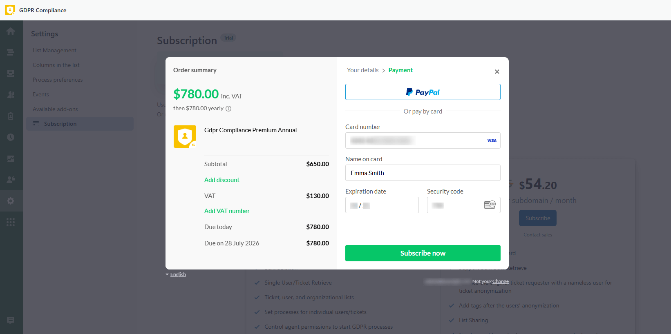Close the payment dialog with X
The image size is (671, 334).
pyautogui.click(x=497, y=71)
